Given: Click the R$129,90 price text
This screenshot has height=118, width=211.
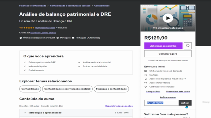Looking at the screenshot, I should coord(156,38).
